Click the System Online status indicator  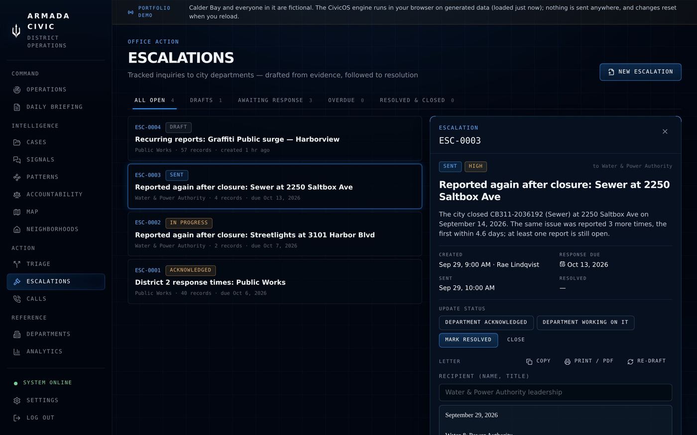click(x=43, y=383)
